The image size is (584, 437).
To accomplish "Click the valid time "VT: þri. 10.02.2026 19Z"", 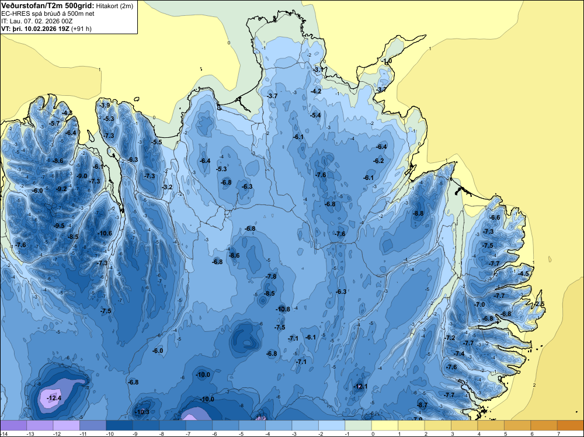I will (x=36, y=28).
